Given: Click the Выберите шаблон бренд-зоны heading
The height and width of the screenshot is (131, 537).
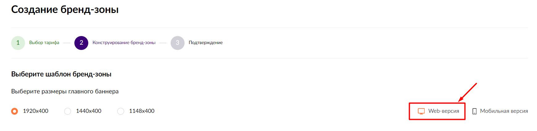Looking at the screenshot, I should [61, 74].
